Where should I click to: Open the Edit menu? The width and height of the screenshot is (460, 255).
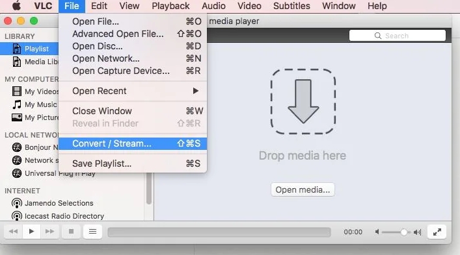(99, 6)
